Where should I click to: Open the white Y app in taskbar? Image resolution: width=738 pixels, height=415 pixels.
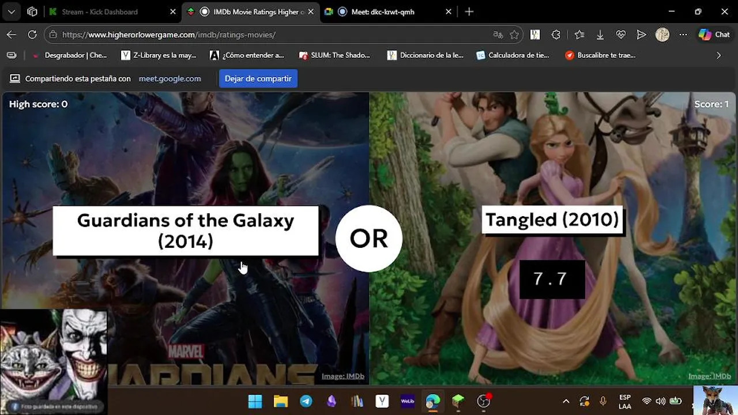click(382, 401)
